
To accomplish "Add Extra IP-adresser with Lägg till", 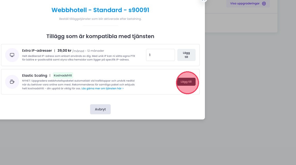I will (x=186, y=55).
